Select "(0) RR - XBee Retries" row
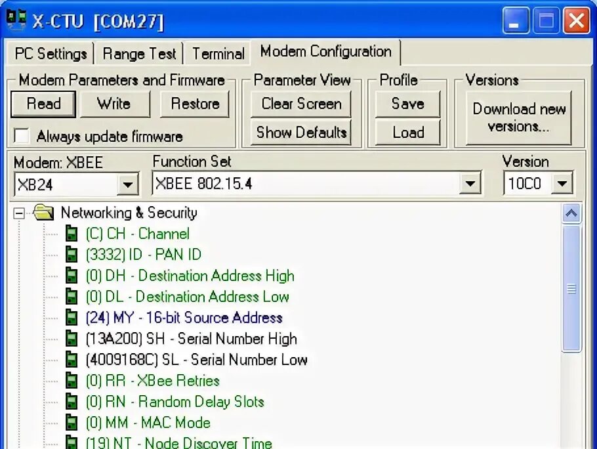 point(153,381)
